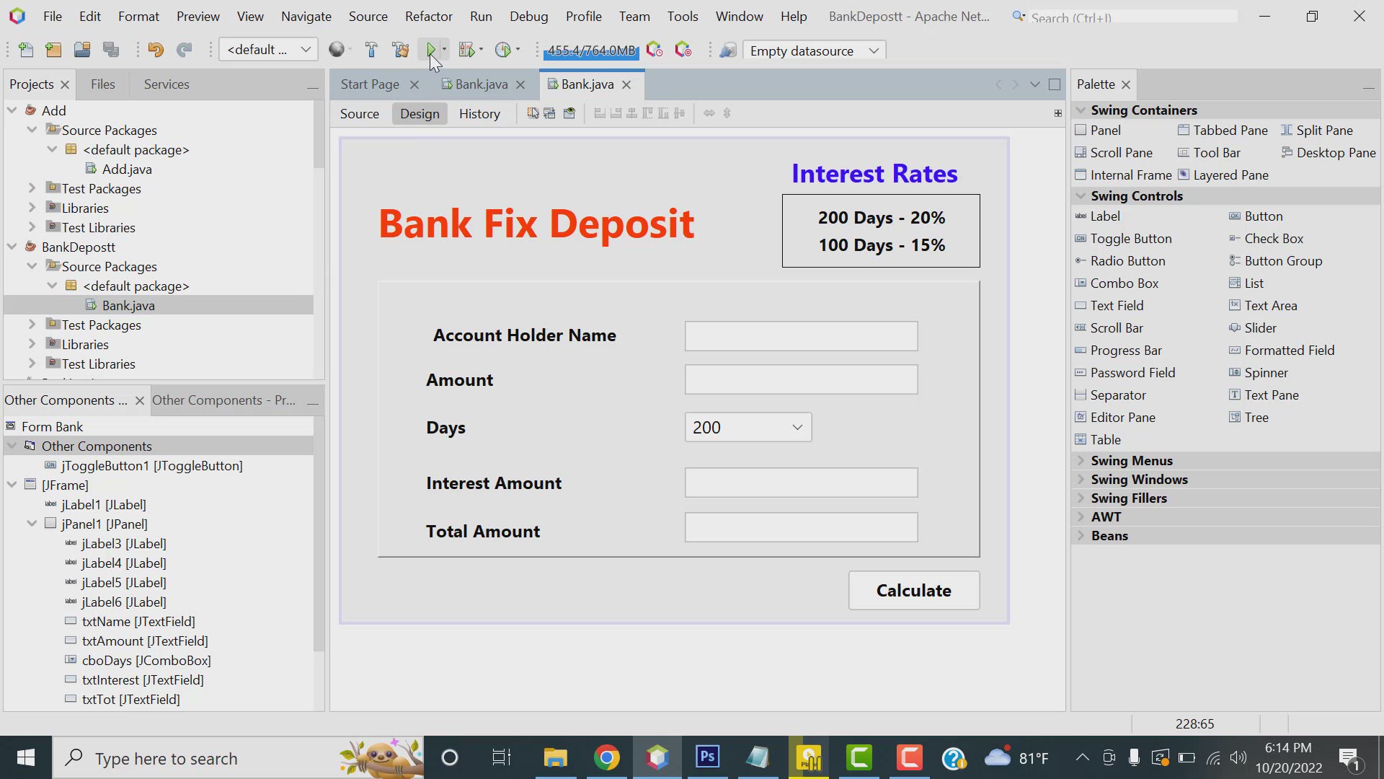
Task: Open the Profile Project tool
Action: 505,49
